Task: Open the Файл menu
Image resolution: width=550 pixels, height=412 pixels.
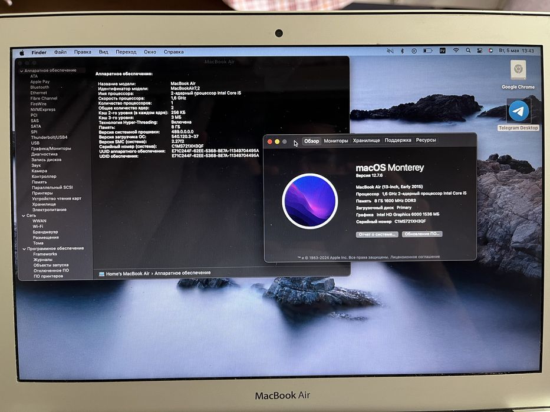Action: (60, 52)
